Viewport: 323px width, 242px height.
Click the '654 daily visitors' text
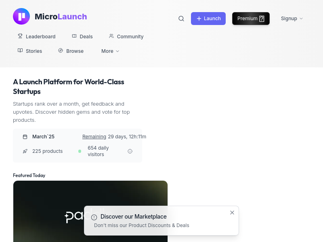pos(98,151)
